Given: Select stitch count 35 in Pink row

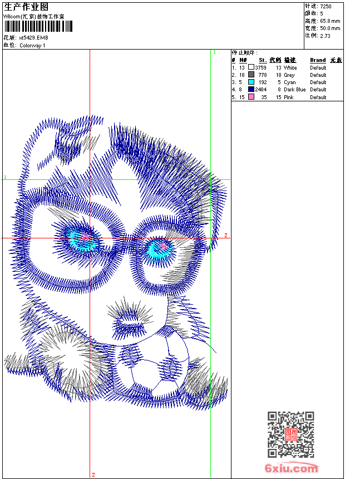Looking at the screenshot, I should [x=264, y=97].
